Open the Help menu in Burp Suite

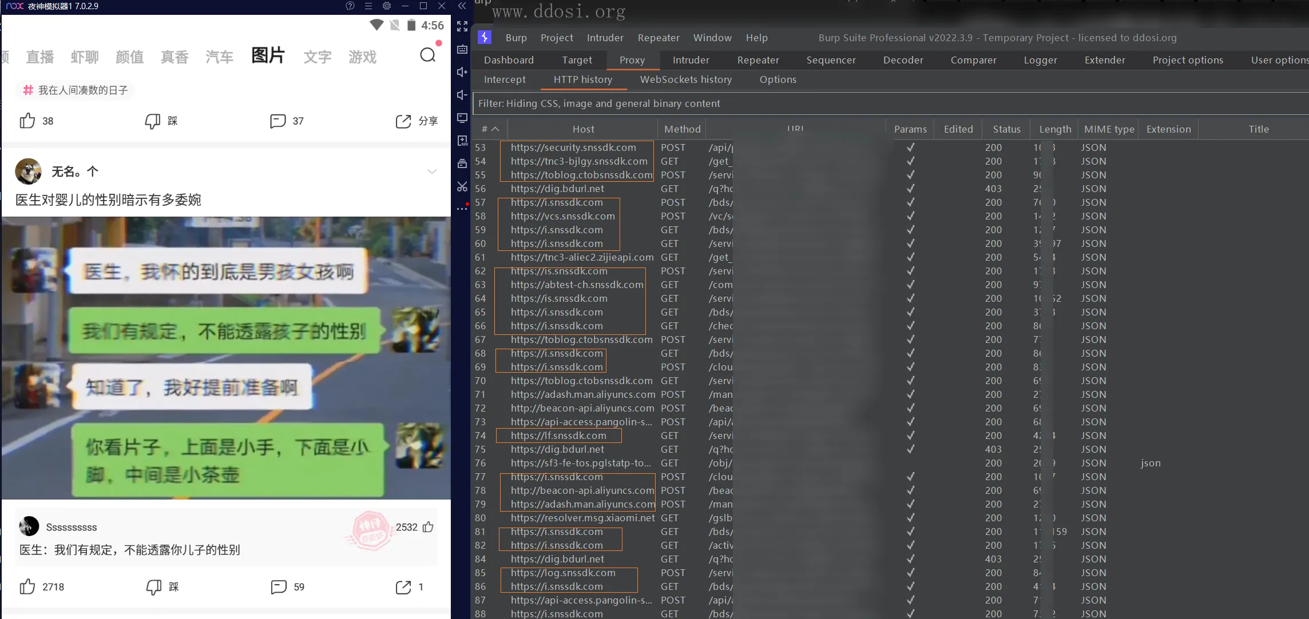tap(756, 38)
